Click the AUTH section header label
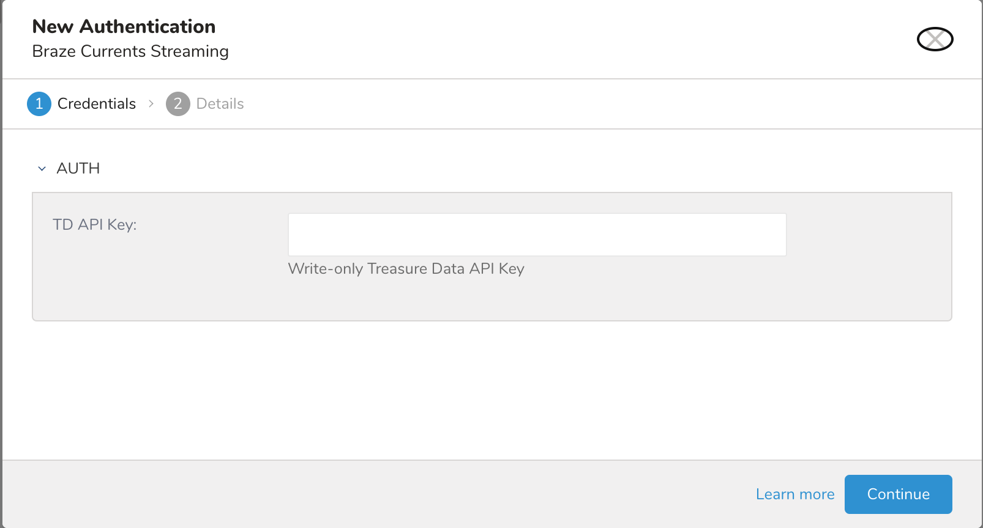The height and width of the screenshot is (528, 983). 78,168
